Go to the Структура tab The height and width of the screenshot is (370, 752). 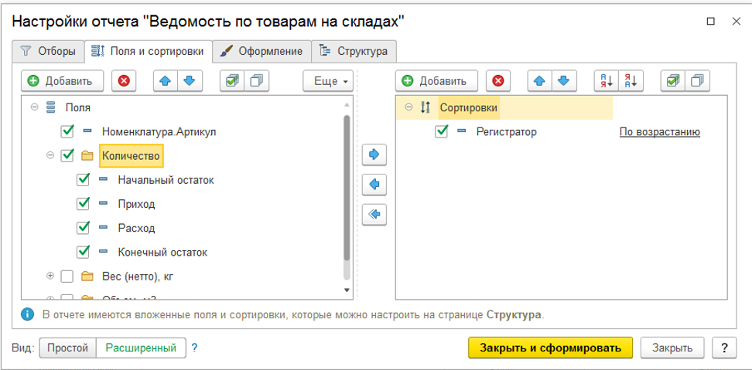tap(354, 51)
